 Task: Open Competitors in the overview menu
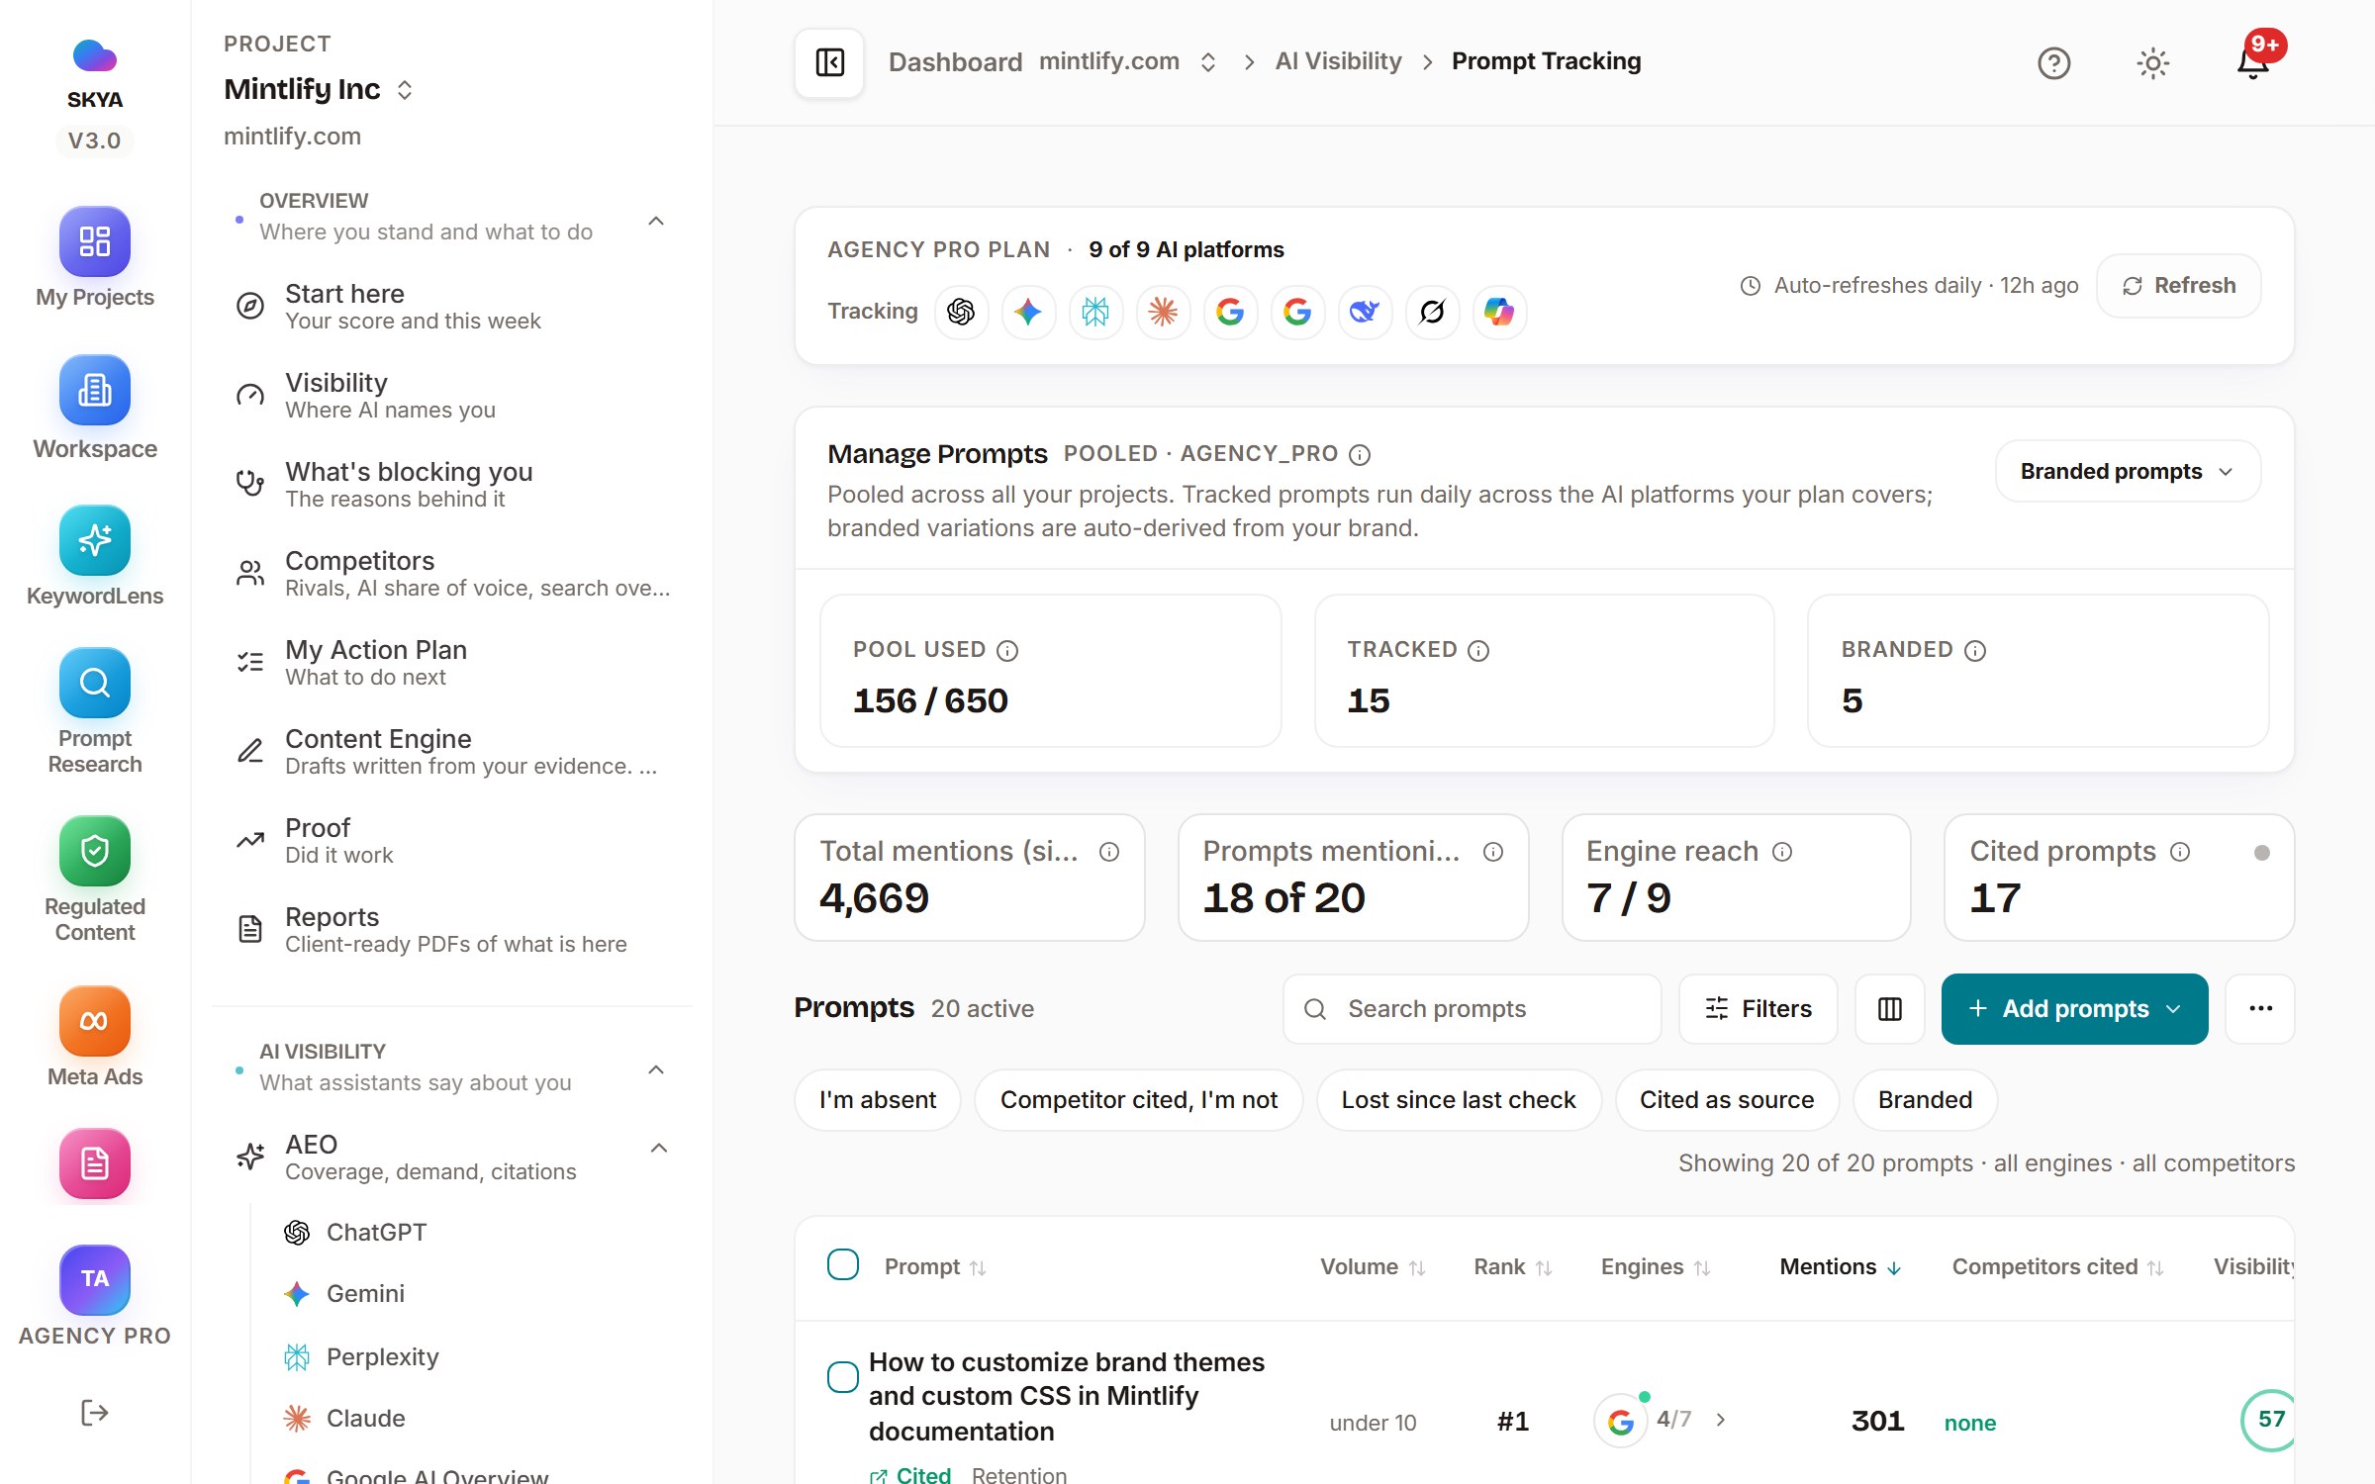point(453,573)
